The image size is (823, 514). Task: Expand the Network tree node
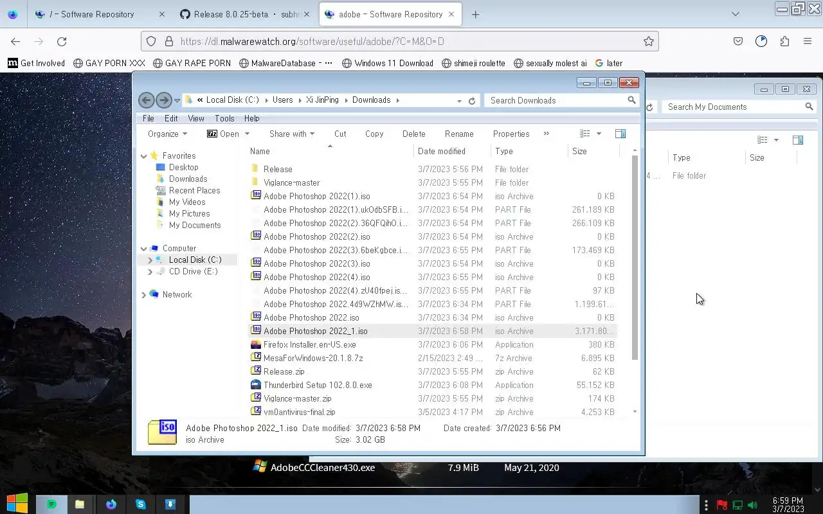pyautogui.click(x=144, y=295)
